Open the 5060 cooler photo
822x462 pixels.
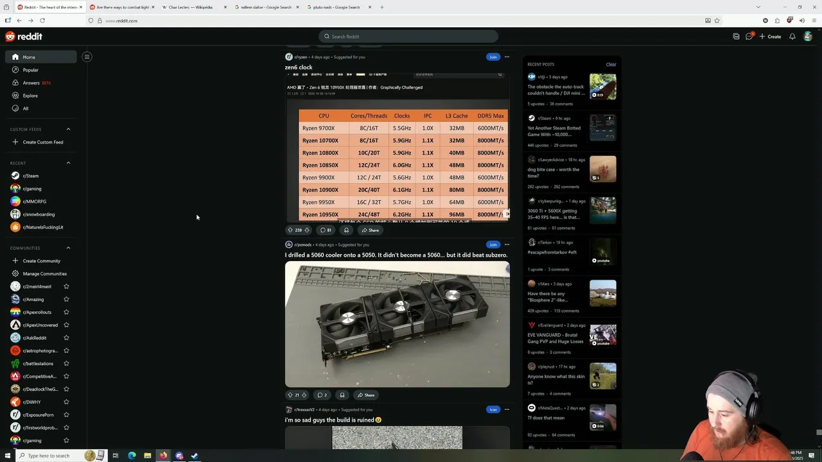click(398, 324)
